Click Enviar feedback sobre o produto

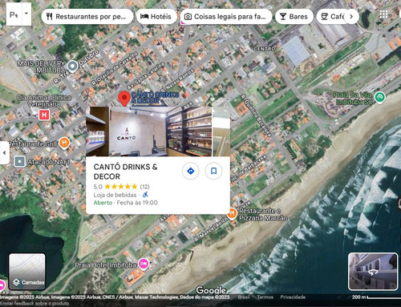(x=34, y=303)
